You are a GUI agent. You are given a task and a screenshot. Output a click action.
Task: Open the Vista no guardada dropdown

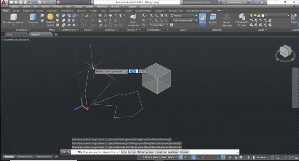click(184, 20)
